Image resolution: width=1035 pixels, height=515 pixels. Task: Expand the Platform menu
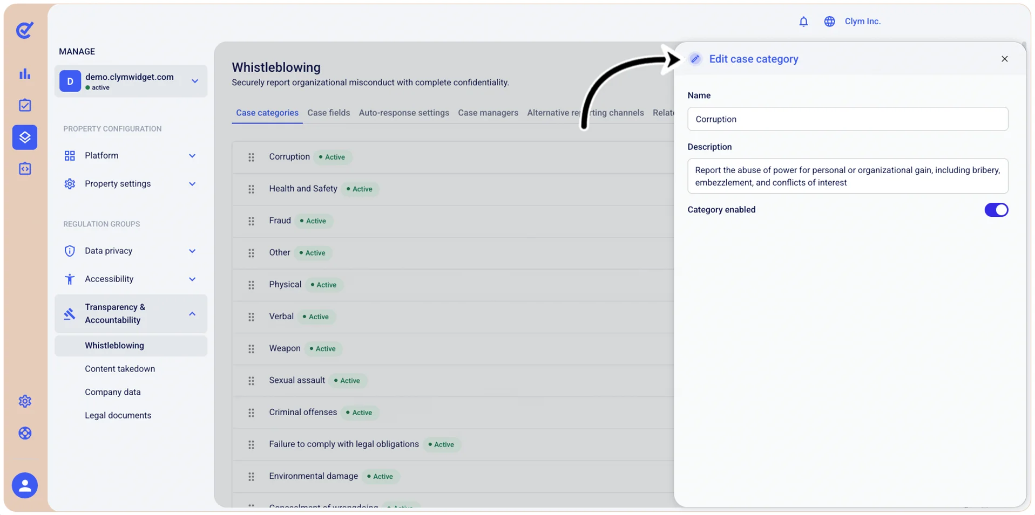tap(131, 155)
